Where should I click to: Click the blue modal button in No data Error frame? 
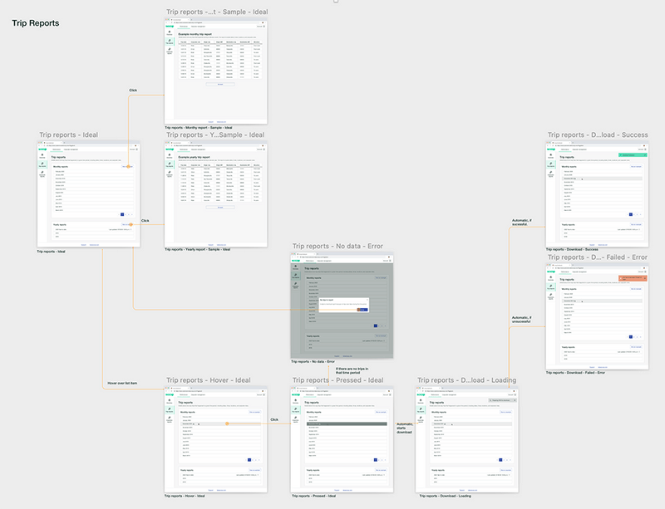[x=362, y=310]
